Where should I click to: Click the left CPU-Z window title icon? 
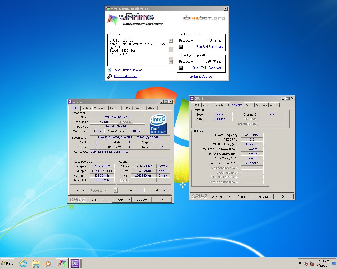point(70,102)
